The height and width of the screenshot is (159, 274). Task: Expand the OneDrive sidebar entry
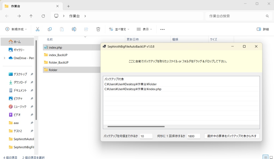click(x=4, y=58)
